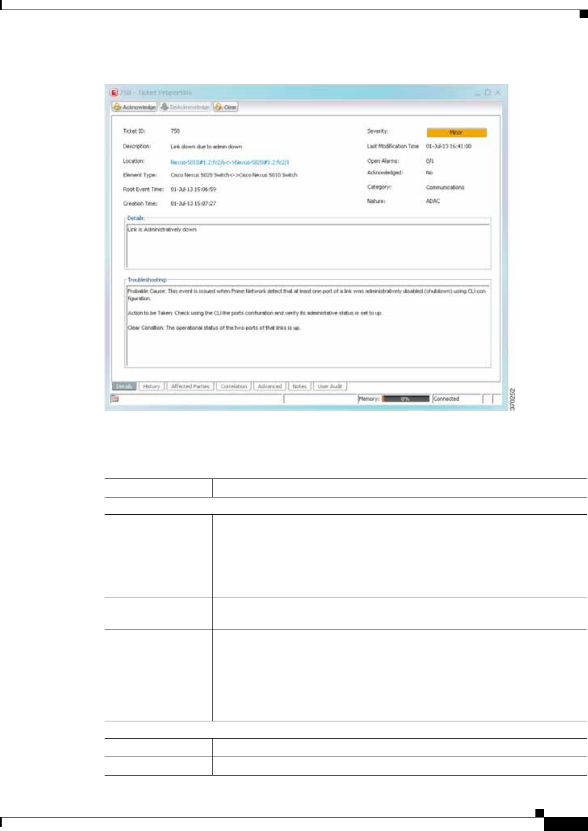Screen dimensions: 588x831
Task: Click the status bar alert icon at bottom left
Action: pyautogui.click(x=114, y=399)
